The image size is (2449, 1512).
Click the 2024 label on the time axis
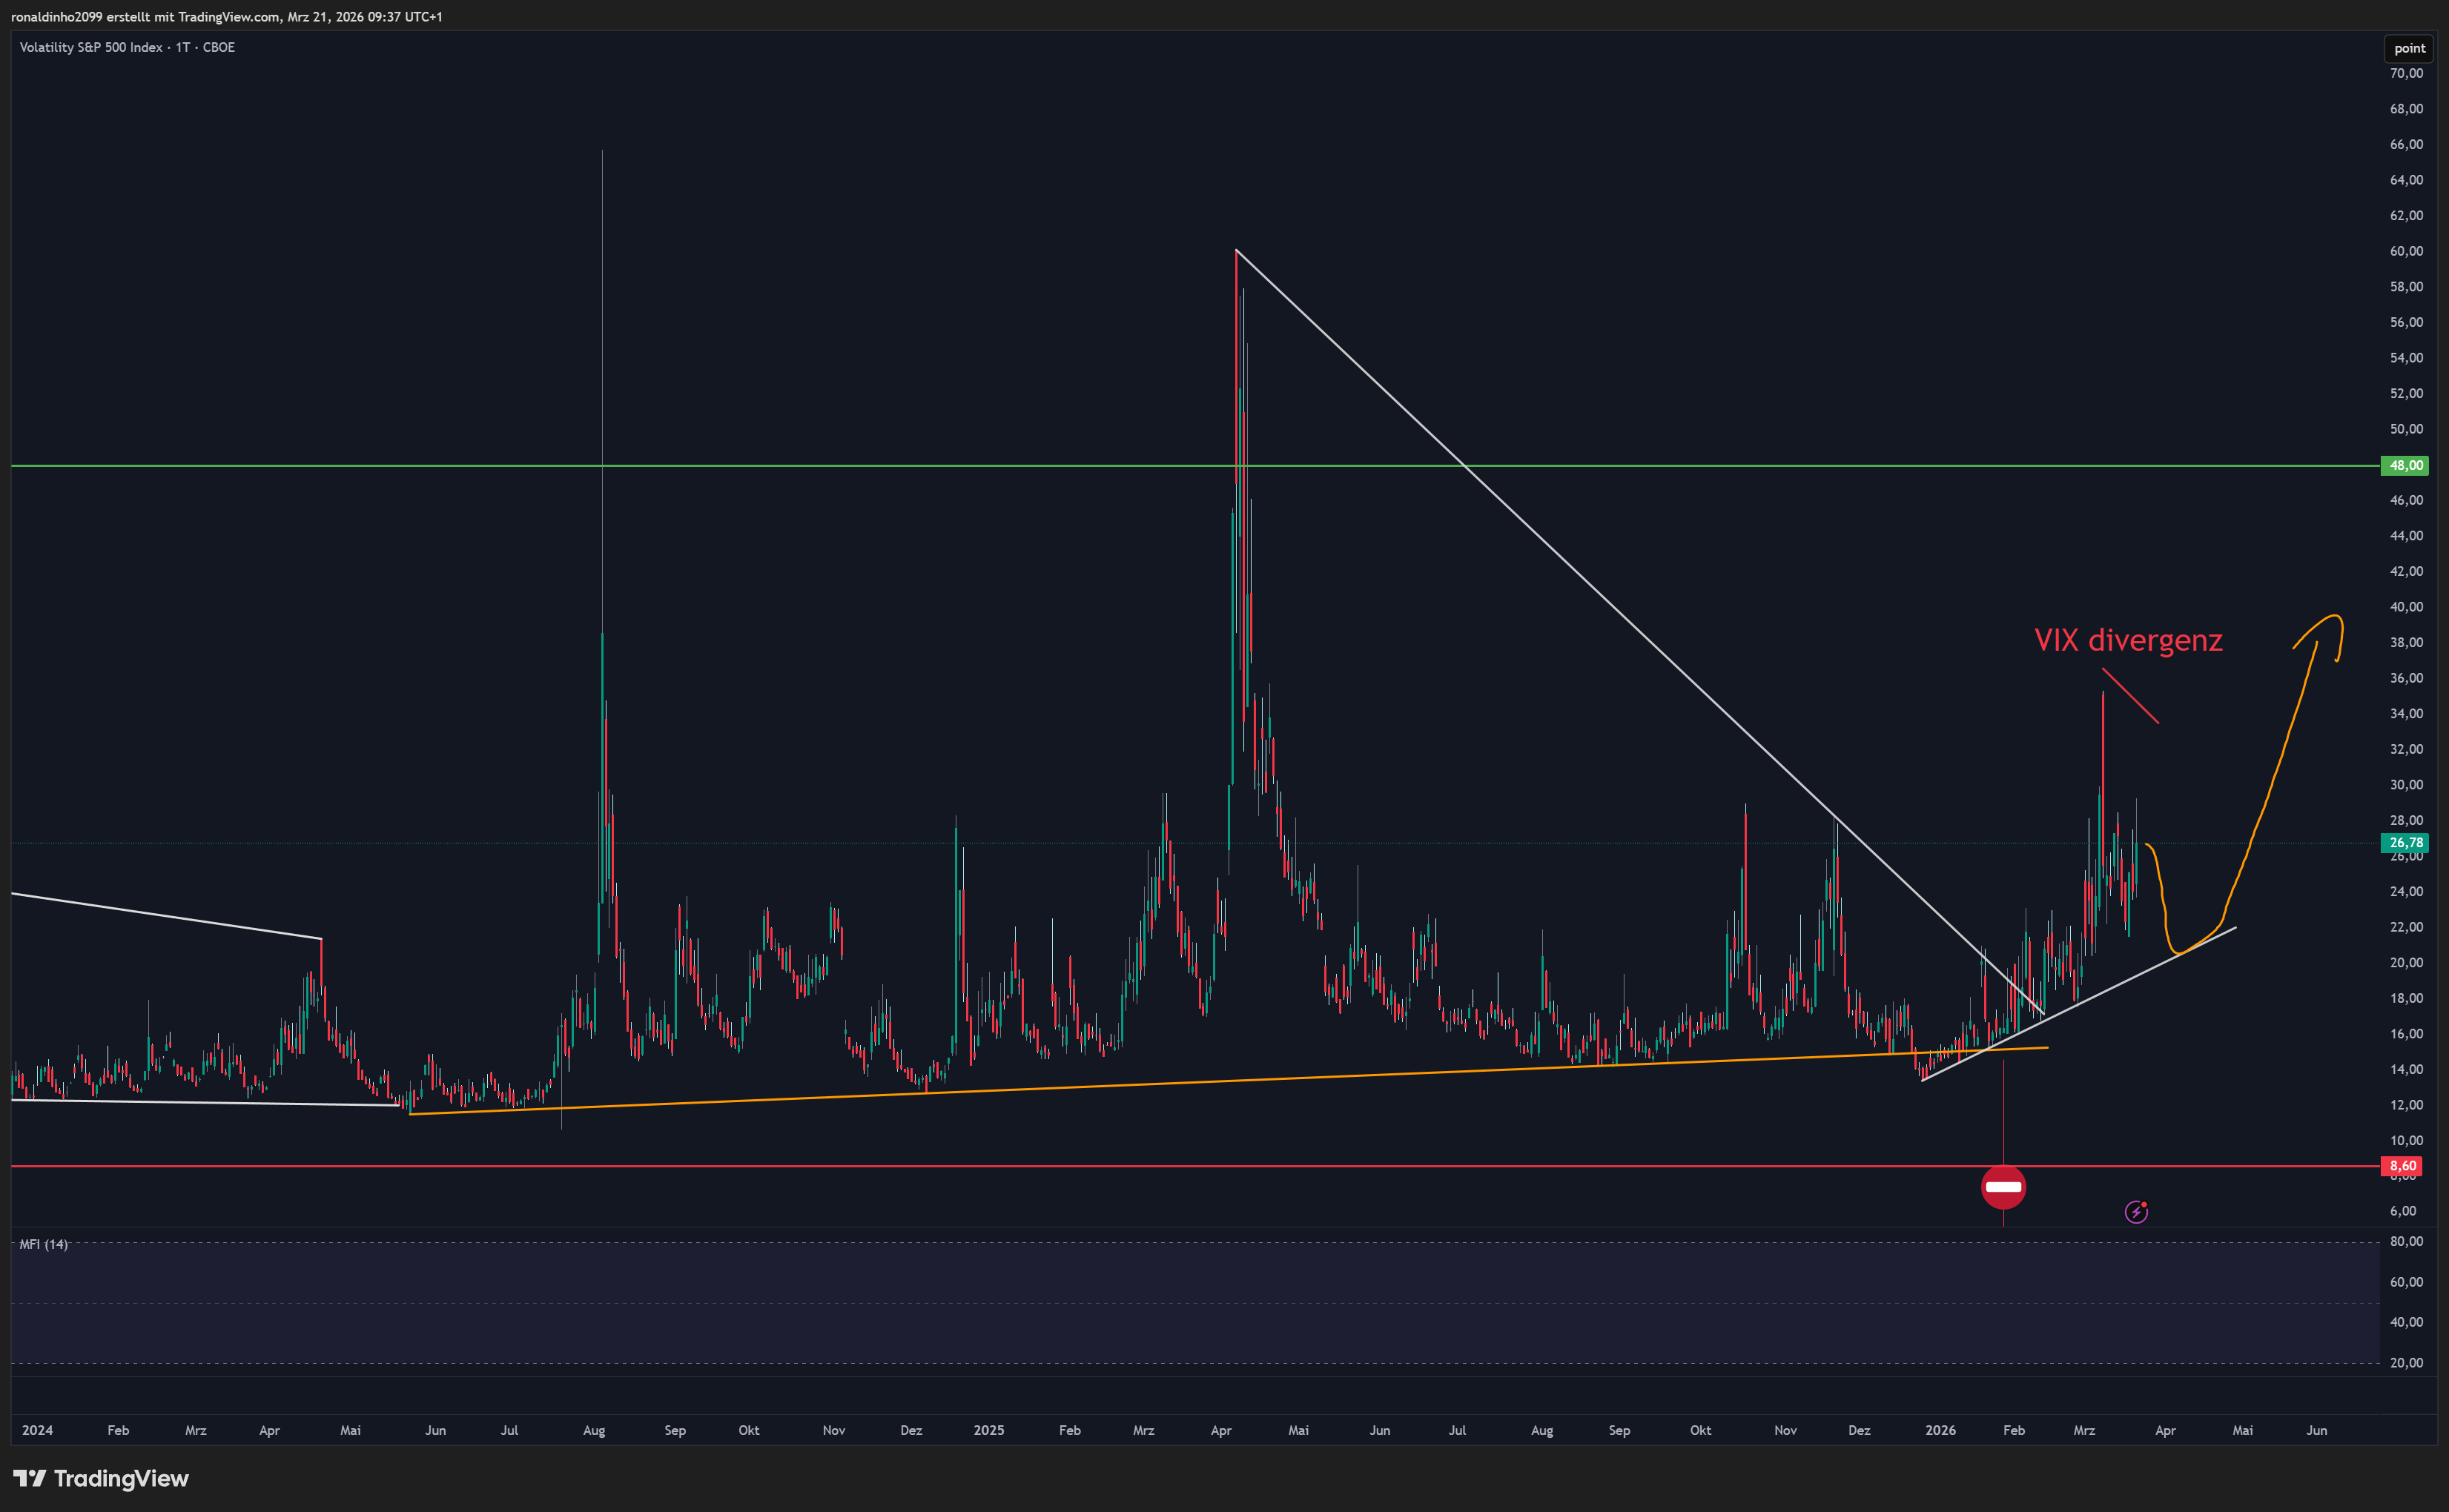tap(37, 1430)
